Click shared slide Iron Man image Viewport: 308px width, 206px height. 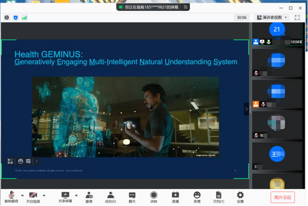126,117
